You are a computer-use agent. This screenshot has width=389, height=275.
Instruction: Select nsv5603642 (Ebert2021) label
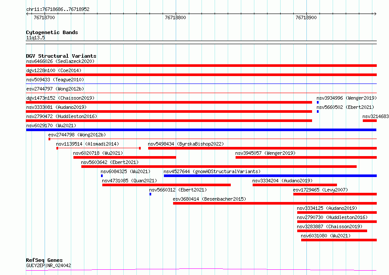110,162
